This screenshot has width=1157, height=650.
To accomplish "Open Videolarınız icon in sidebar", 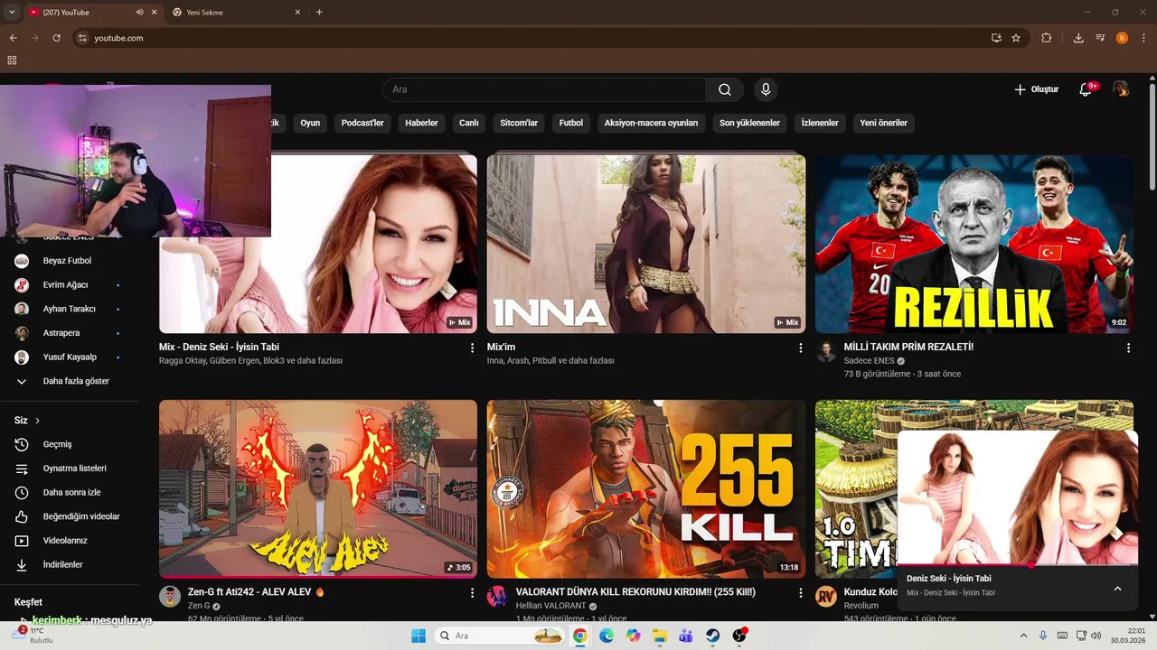I will click(x=22, y=541).
